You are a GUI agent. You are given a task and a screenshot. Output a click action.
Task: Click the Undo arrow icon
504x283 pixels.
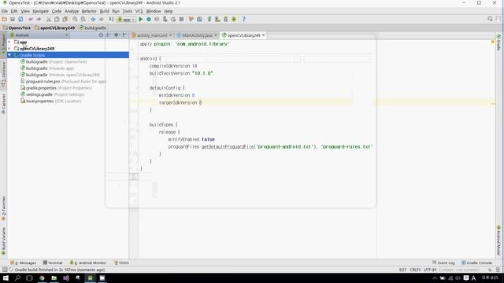(31, 19)
